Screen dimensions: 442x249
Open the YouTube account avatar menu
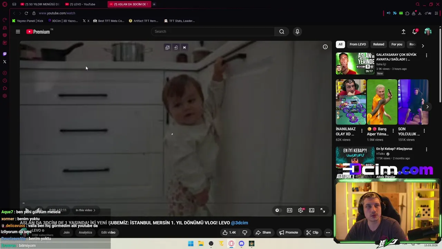pos(428,31)
